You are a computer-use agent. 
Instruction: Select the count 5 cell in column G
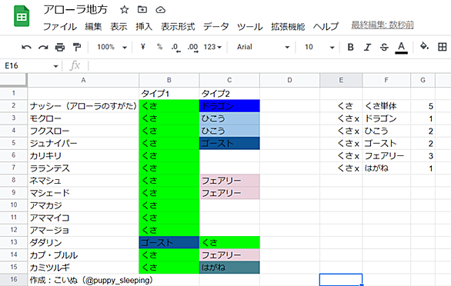click(423, 106)
